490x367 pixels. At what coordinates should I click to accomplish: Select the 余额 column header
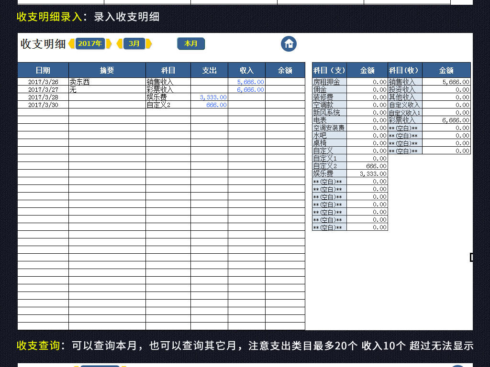click(285, 70)
